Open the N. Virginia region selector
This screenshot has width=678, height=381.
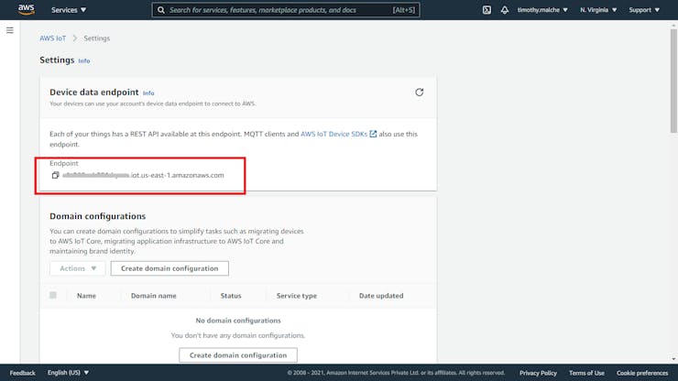pos(598,10)
